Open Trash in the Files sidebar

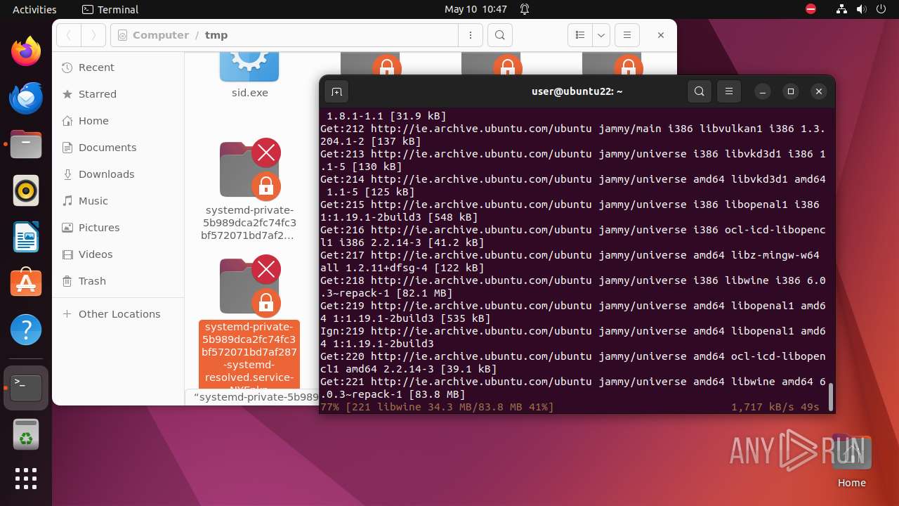click(x=118, y=281)
